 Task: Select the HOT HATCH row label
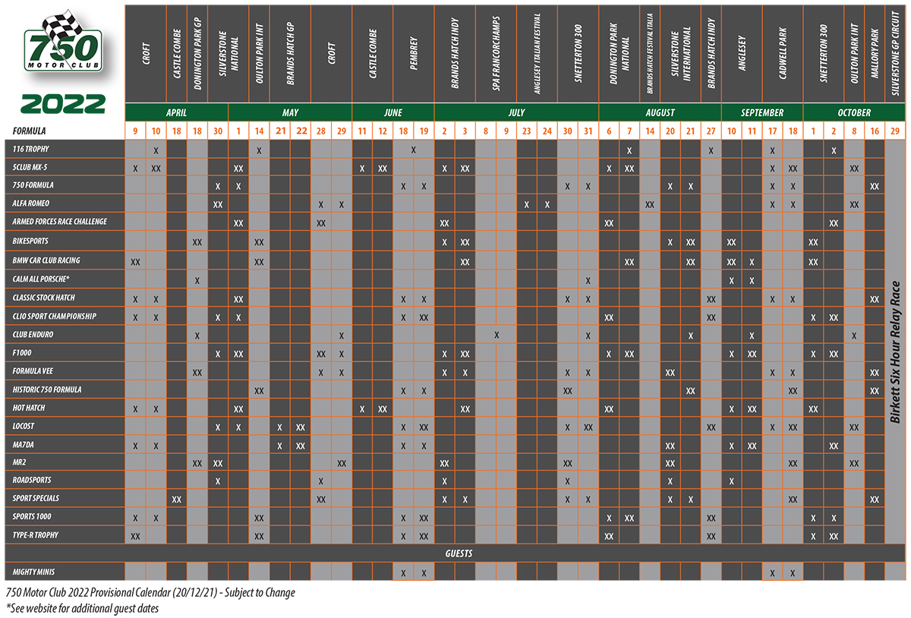[29, 409]
